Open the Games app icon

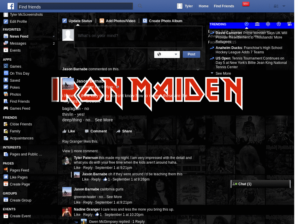click(6, 66)
